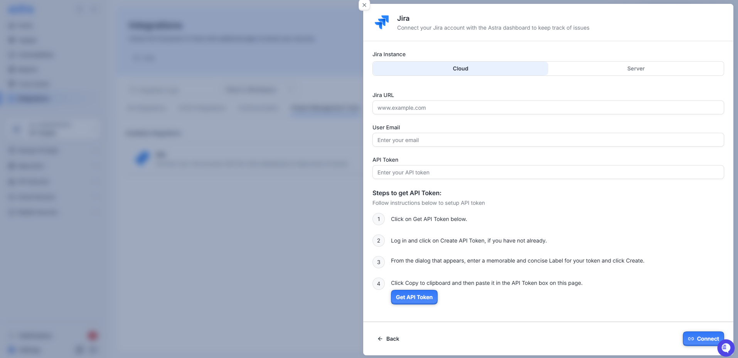Click the step "Log in and click on Create API Token"

[469, 241]
